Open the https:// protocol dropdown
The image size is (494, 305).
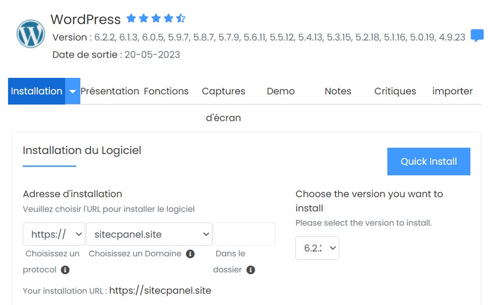54,234
